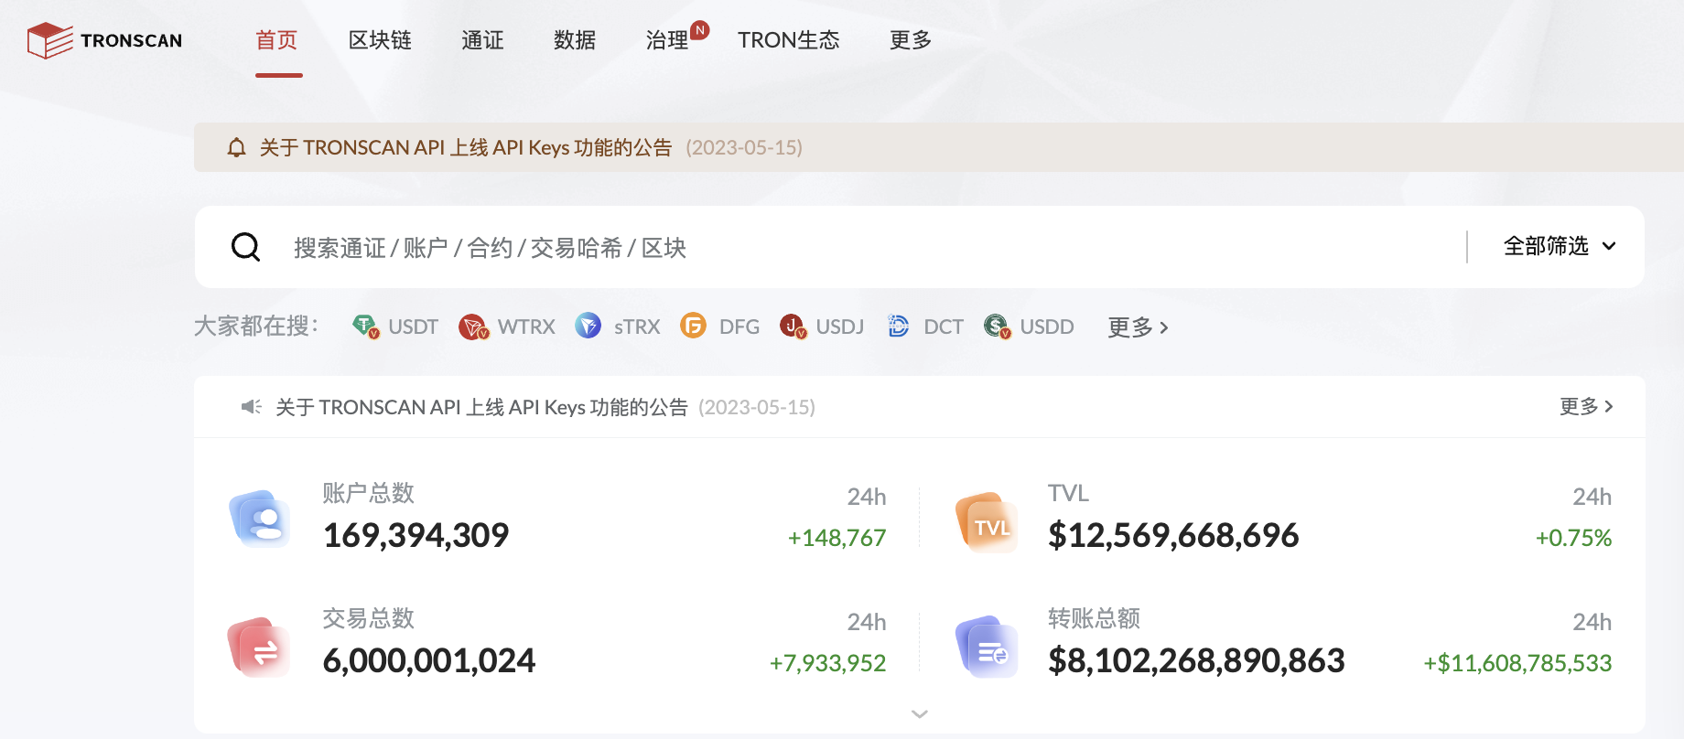The image size is (1684, 739).
Task: Click 24h transactions change +7,933,952
Action: (x=827, y=663)
